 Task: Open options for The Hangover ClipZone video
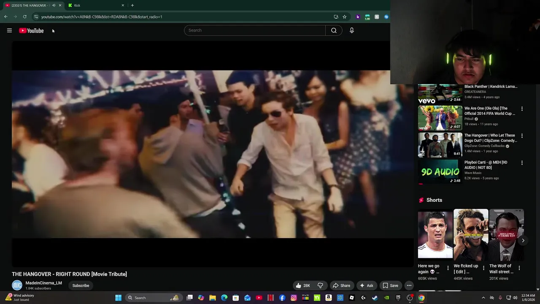pos(522,136)
